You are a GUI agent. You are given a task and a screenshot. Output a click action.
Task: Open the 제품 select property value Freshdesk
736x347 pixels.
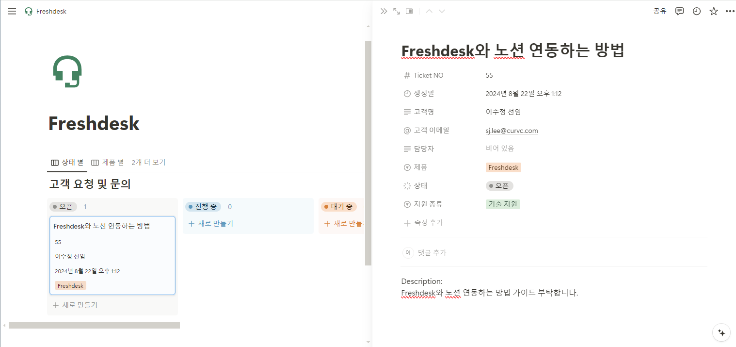tap(503, 167)
